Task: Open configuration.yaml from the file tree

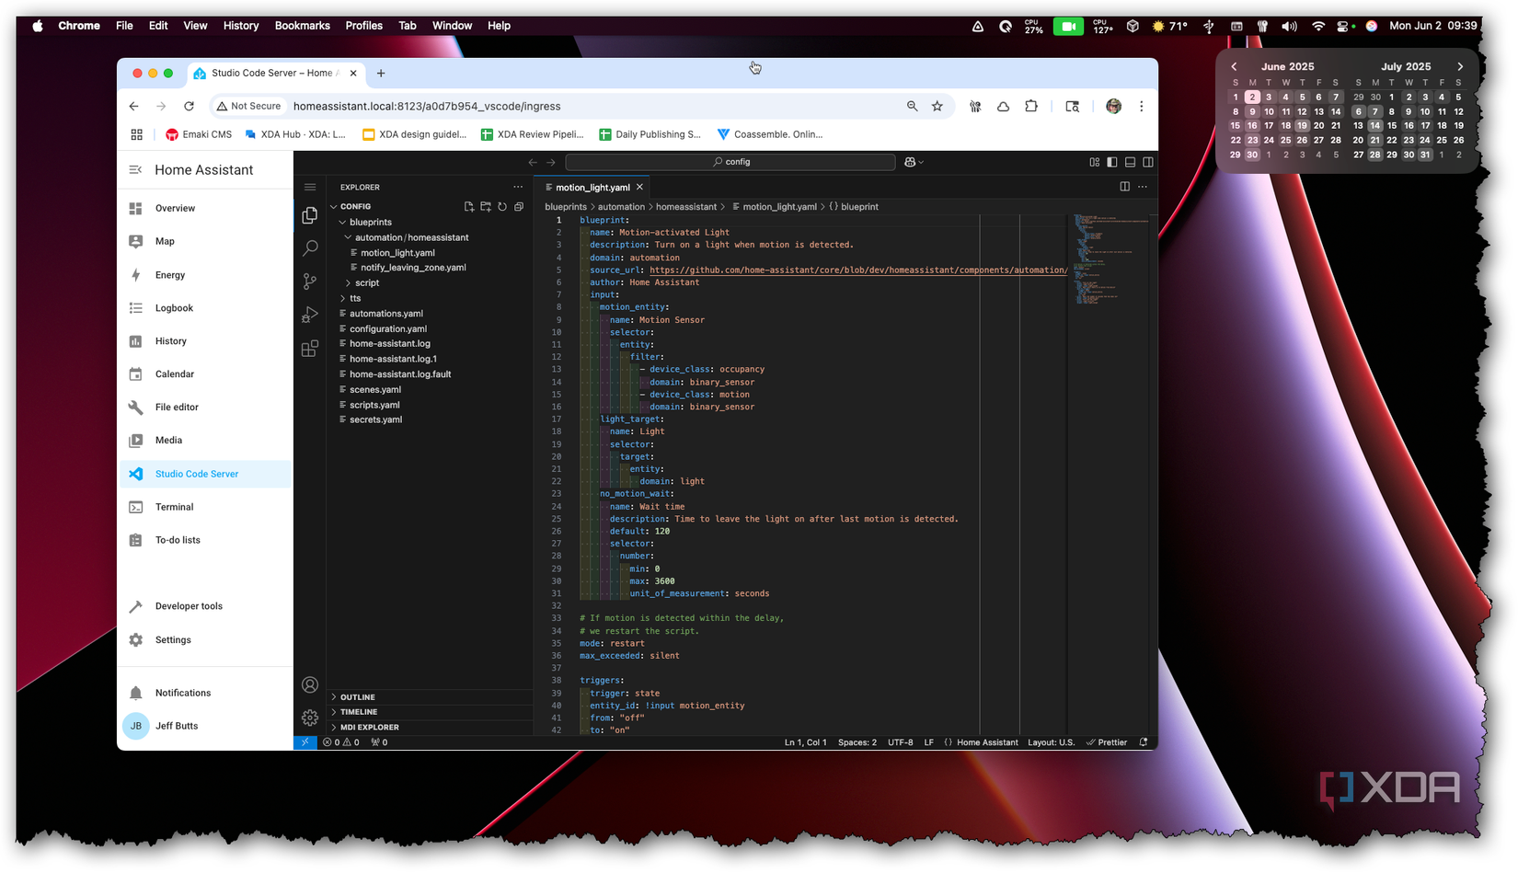Action: (x=387, y=328)
